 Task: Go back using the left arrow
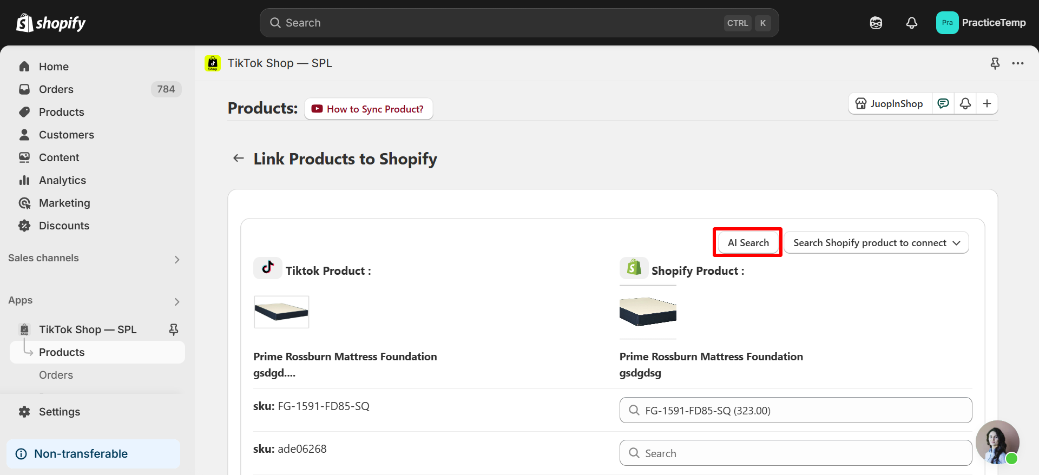pos(238,158)
